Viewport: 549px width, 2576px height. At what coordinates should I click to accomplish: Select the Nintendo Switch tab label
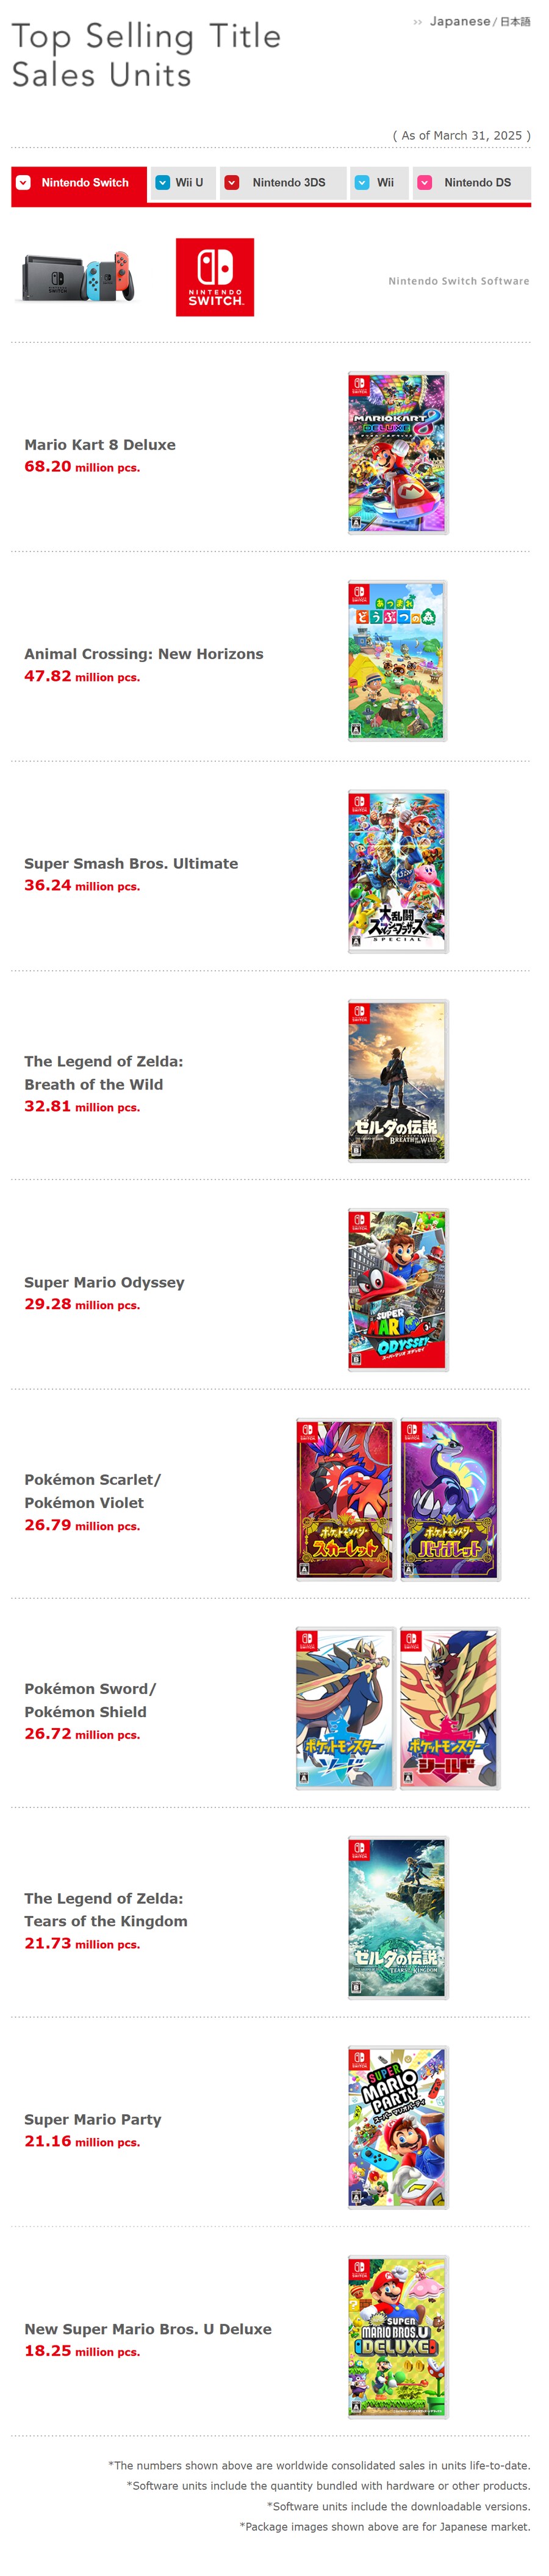(85, 183)
